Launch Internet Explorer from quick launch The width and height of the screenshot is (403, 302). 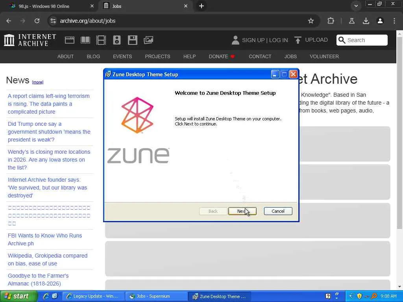pyautogui.click(x=46, y=296)
